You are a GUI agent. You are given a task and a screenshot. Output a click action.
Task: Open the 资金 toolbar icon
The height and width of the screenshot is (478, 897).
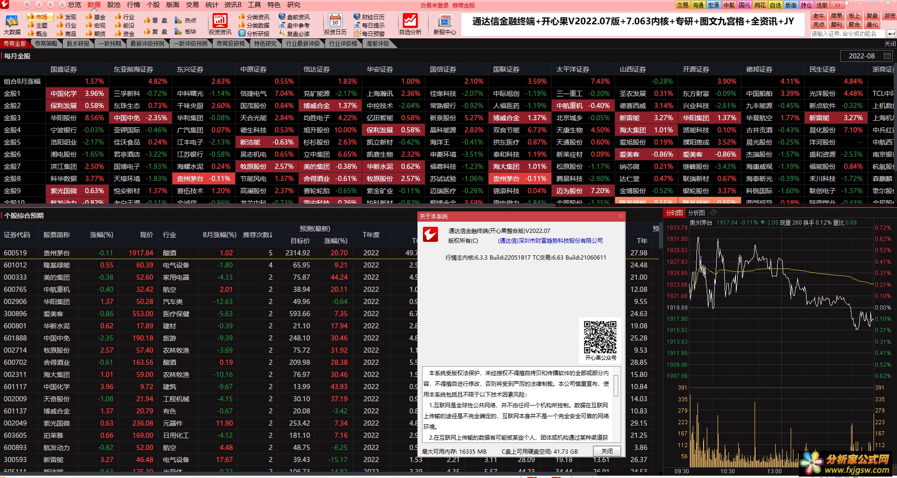tap(125, 33)
